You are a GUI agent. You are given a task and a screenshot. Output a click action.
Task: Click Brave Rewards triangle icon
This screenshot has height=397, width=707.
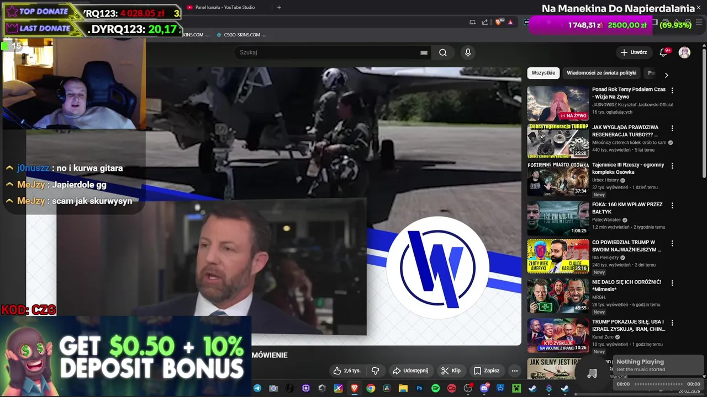[510, 22]
